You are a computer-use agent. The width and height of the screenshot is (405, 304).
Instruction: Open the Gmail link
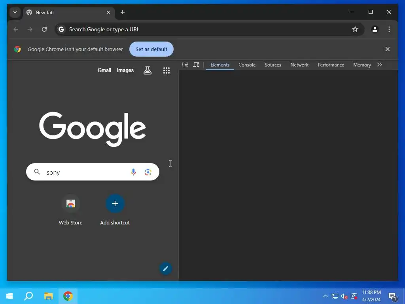point(104,70)
